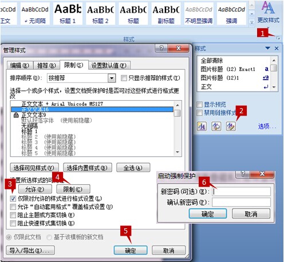The width and height of the screenshot is (284, 262).
Task: Apply the 强调 style from the gallery
Action: [x=231, y=14]
